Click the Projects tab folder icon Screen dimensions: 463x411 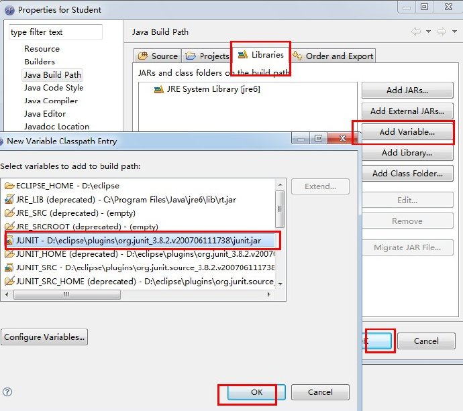click(x=191, y=56)
